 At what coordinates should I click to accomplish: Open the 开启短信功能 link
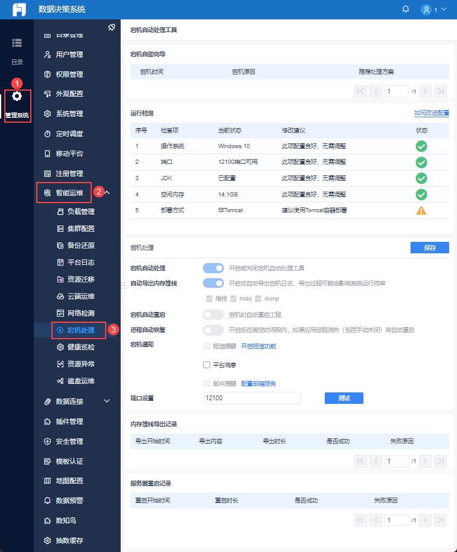coord(258,346)
